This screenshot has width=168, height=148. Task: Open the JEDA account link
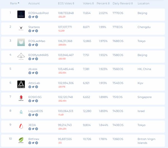pyautogui.click(x=32, y=125)
